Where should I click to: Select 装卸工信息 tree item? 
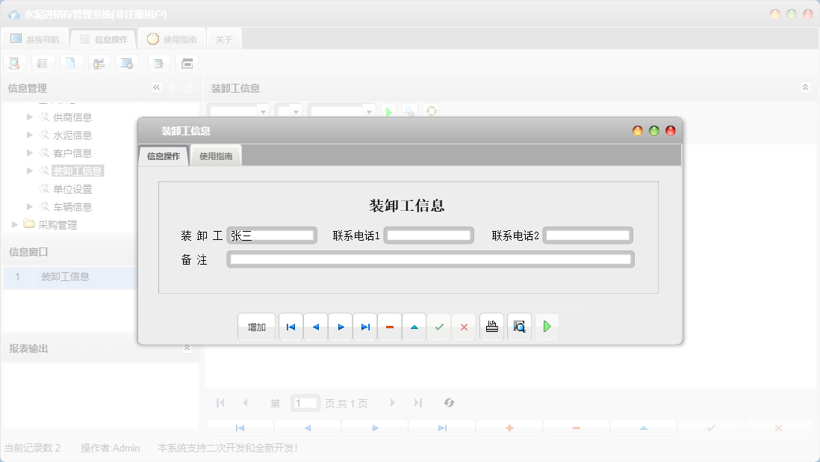78,171
